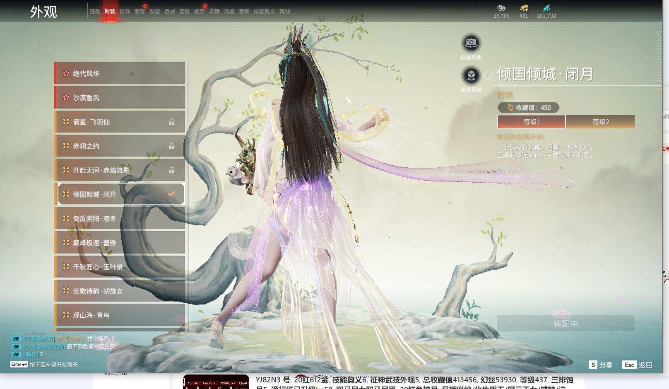Viewport: 669px width, 389px height.
Task: Open the 挂饰 tab
Action: (x=125, y=11)
